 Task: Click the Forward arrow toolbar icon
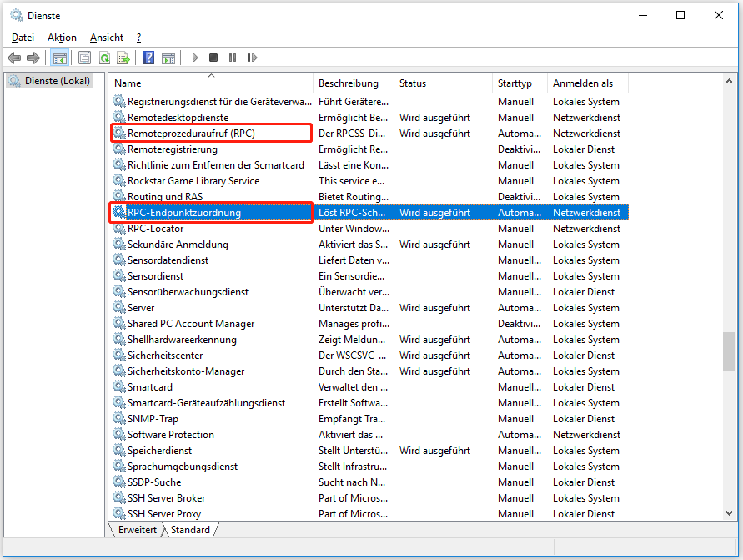pos(33,58)
